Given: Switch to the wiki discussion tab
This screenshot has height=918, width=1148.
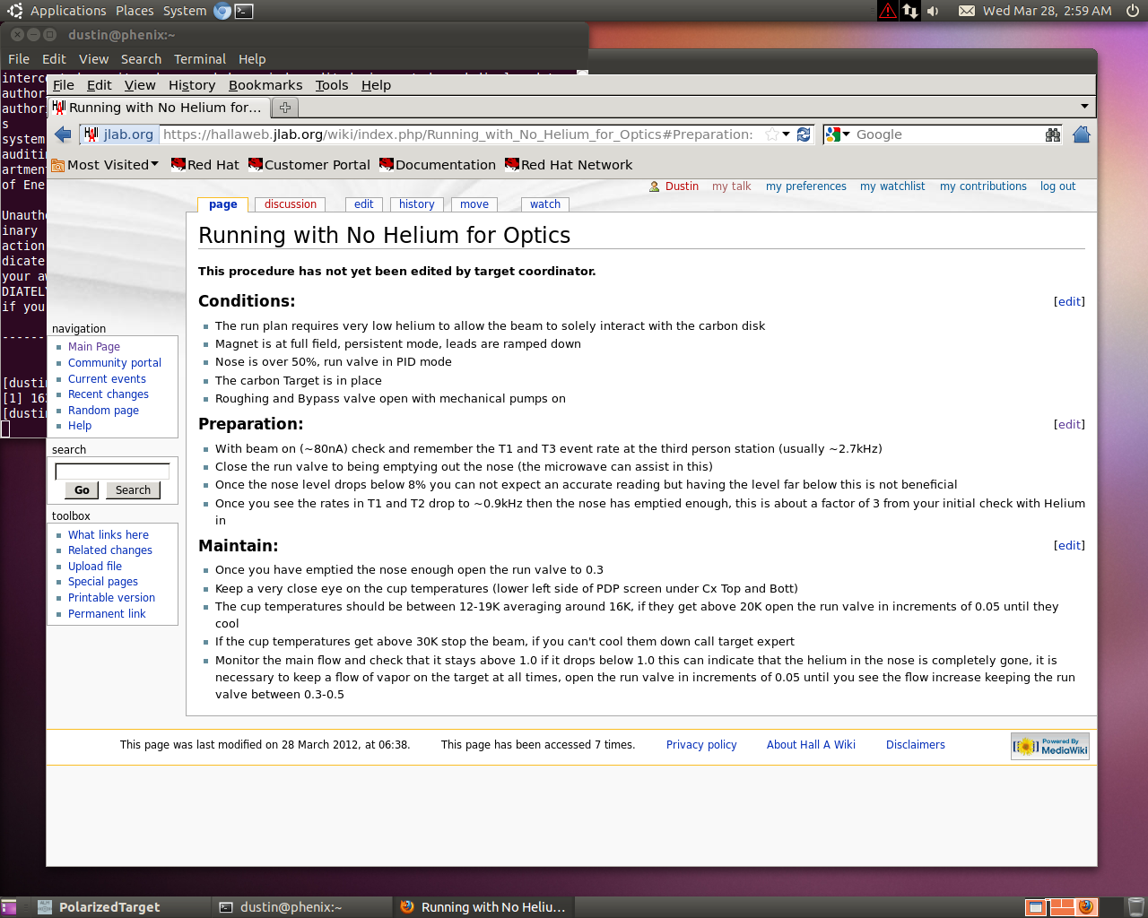Looking at the screenshot, I should [x=291, y=204].
